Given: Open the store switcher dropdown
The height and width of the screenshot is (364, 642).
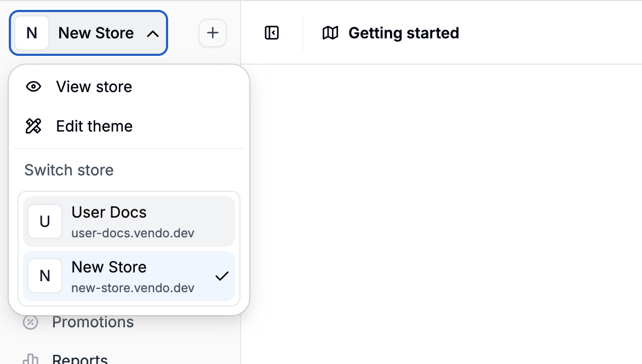Looking at the screenshot, I should pos(88,33).
